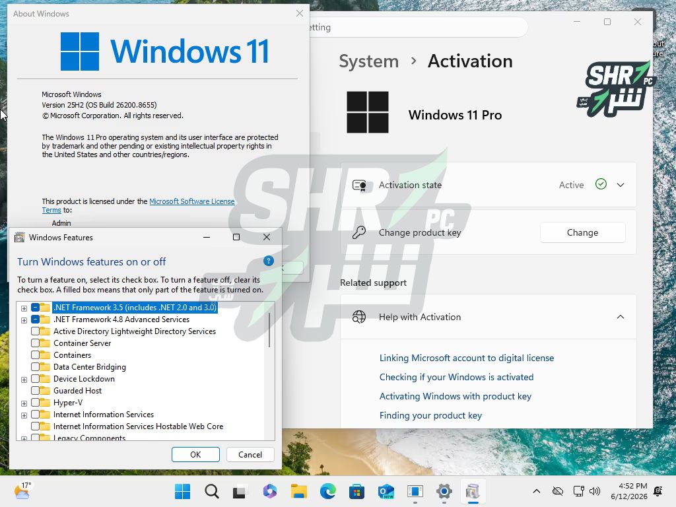This screenshot has width=676, height=507.
Task: Expand .NET Framework 4.8 Advanced Services node
Action: coord(24,320)
